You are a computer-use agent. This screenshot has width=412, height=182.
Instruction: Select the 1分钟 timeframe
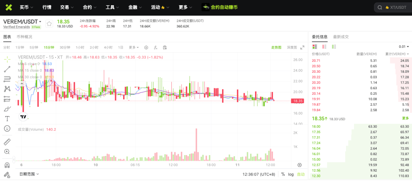pyautogui.click(x=20, y=47)
